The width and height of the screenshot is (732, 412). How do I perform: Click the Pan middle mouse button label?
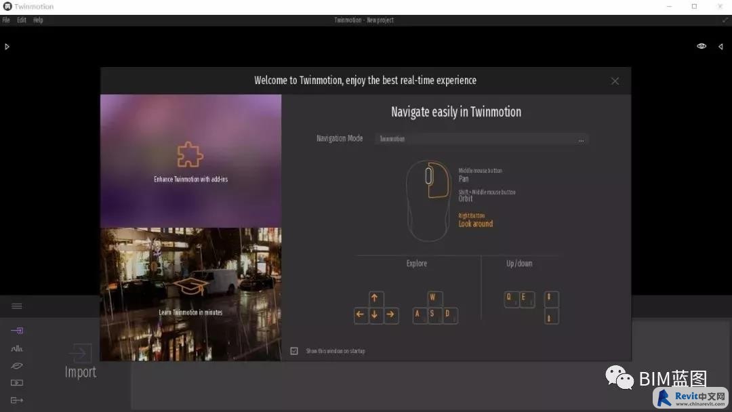481,175
